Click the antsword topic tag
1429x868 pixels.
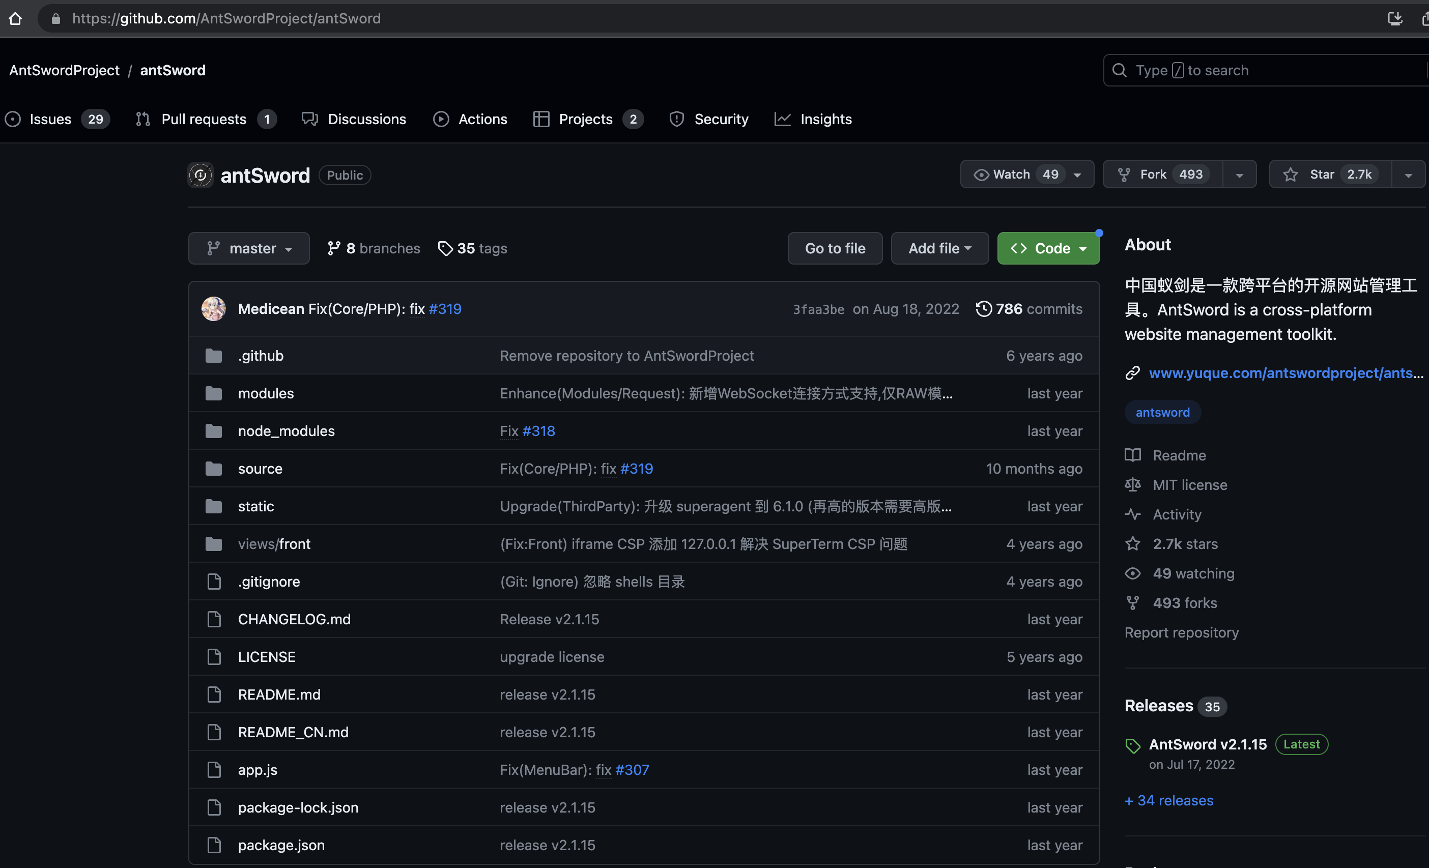click(x=1162, y=413)
